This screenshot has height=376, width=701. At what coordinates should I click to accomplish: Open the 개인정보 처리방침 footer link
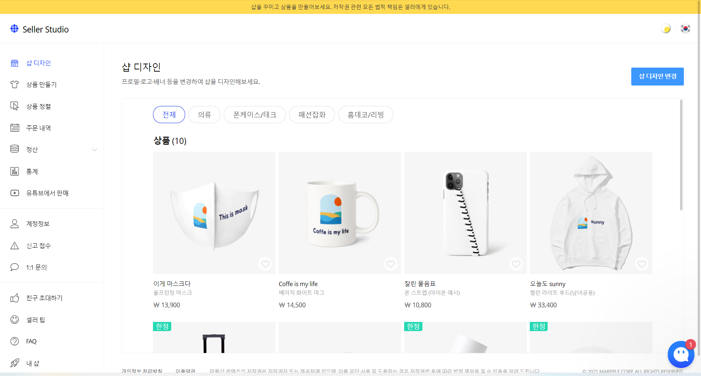[142, 371]
